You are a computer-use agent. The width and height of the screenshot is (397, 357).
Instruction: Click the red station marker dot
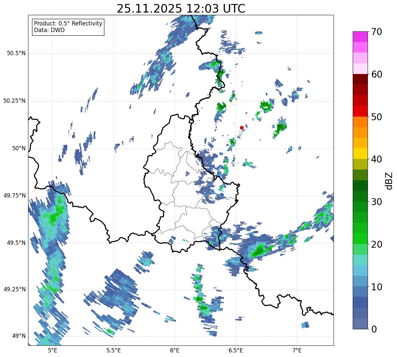click(242, 127)
